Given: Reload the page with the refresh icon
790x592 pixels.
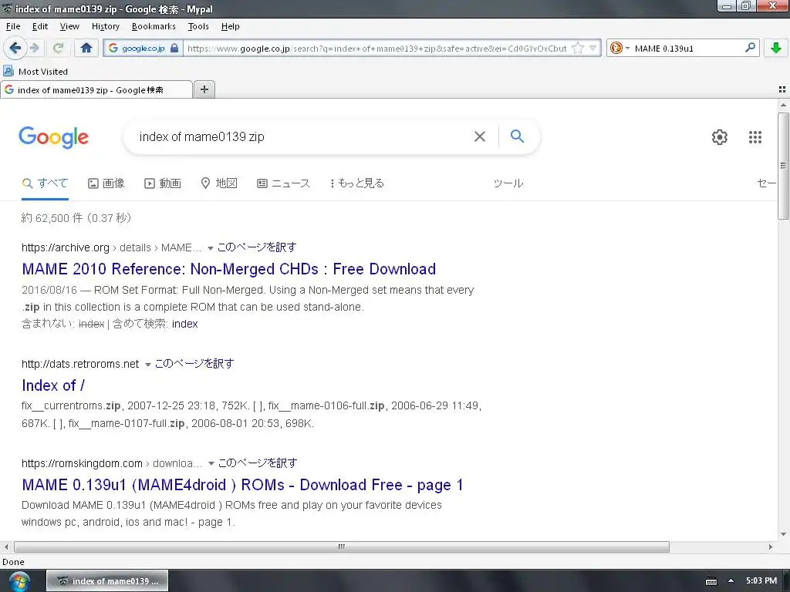Looking at the screenshot, I should coord(59,48).
